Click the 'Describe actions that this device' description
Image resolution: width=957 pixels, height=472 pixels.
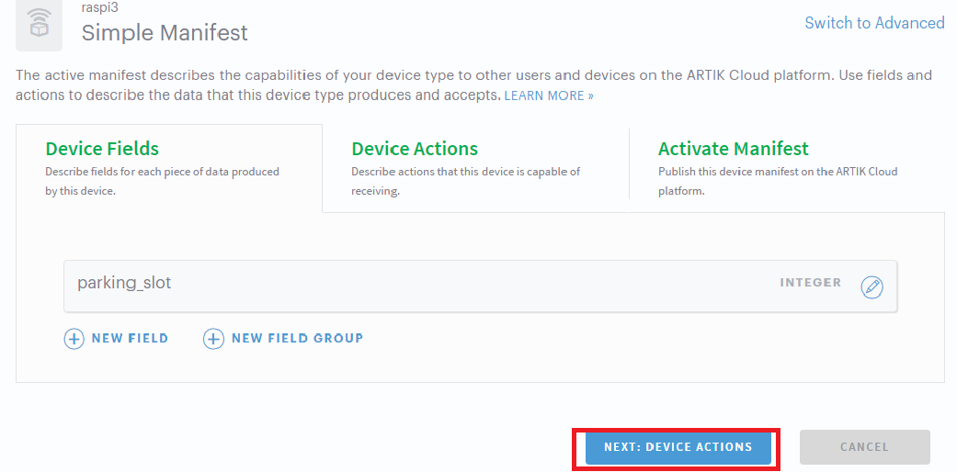click(x=465, y=181)
